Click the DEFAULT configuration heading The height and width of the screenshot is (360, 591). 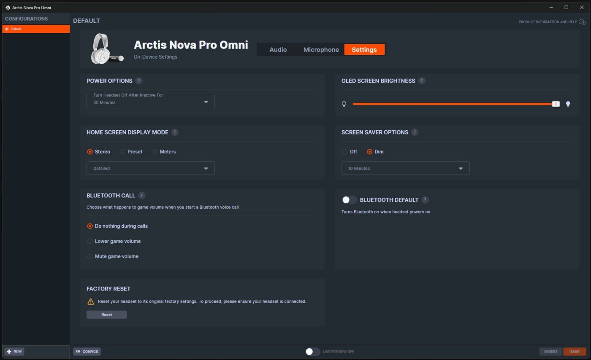point(87,21)
